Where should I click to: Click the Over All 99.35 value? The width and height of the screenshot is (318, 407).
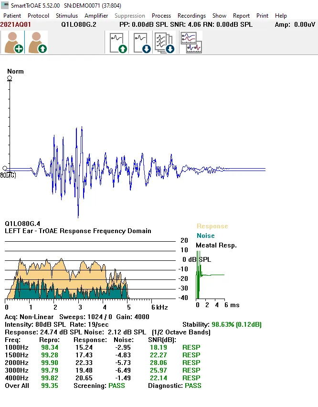[50, 386]
